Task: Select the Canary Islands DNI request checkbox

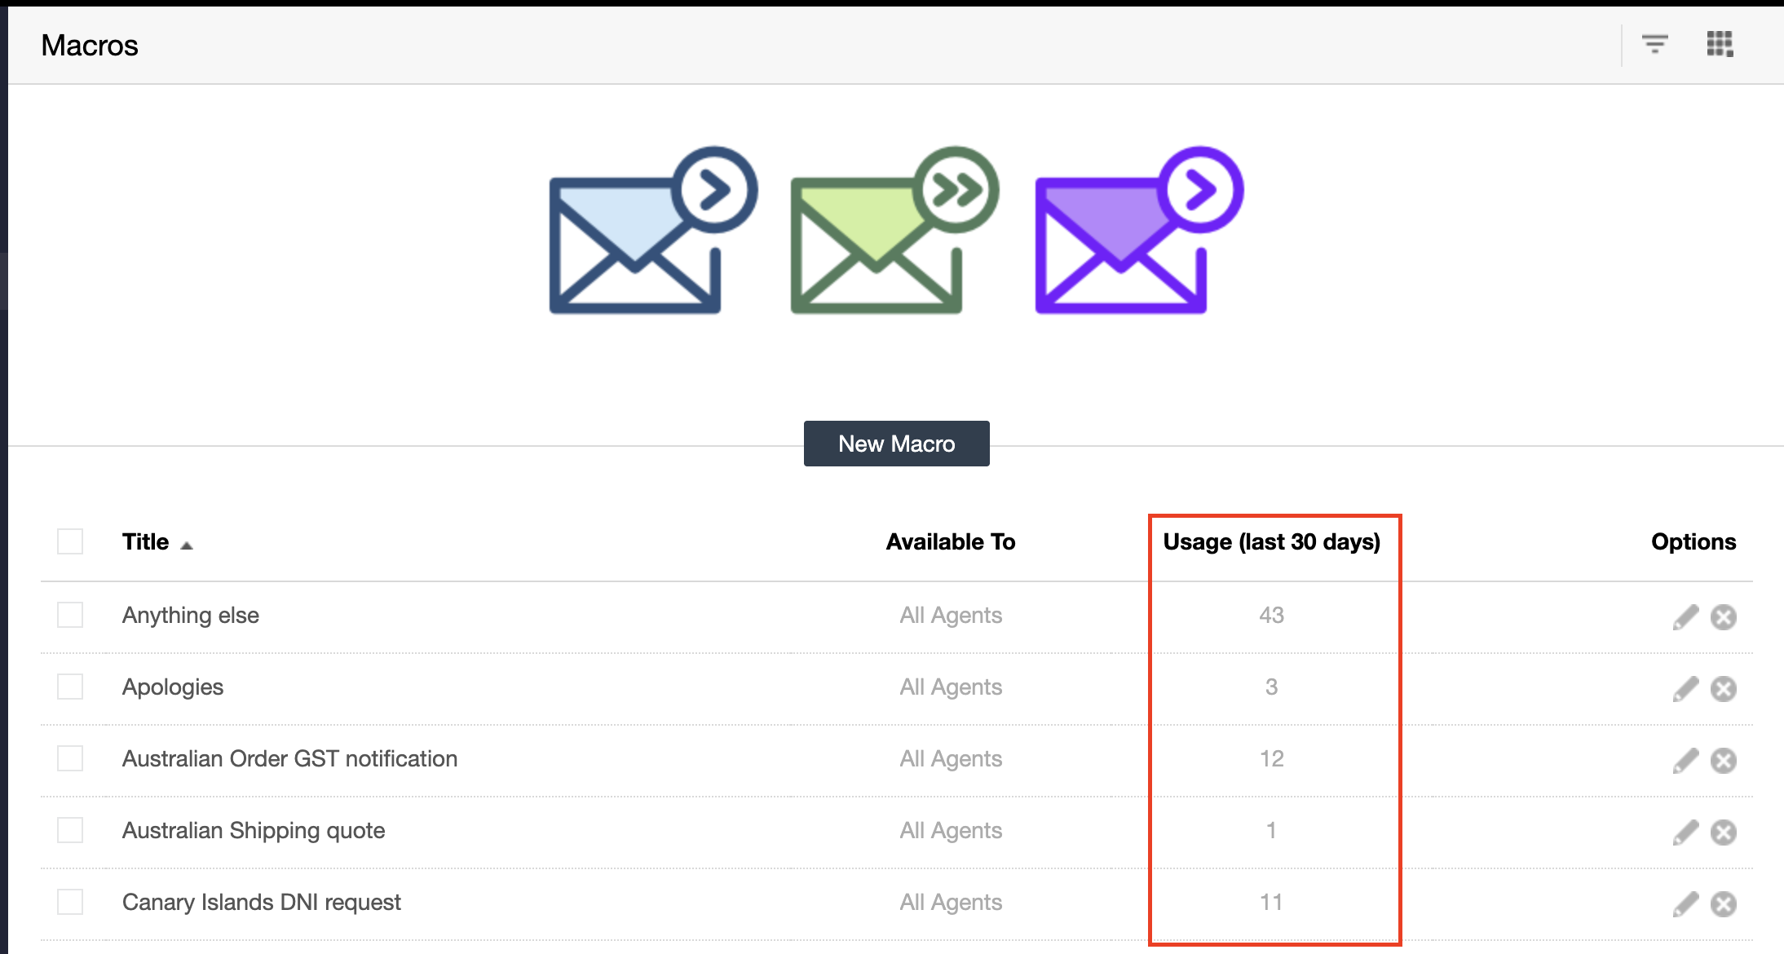Action: click(x=70, y=902)
